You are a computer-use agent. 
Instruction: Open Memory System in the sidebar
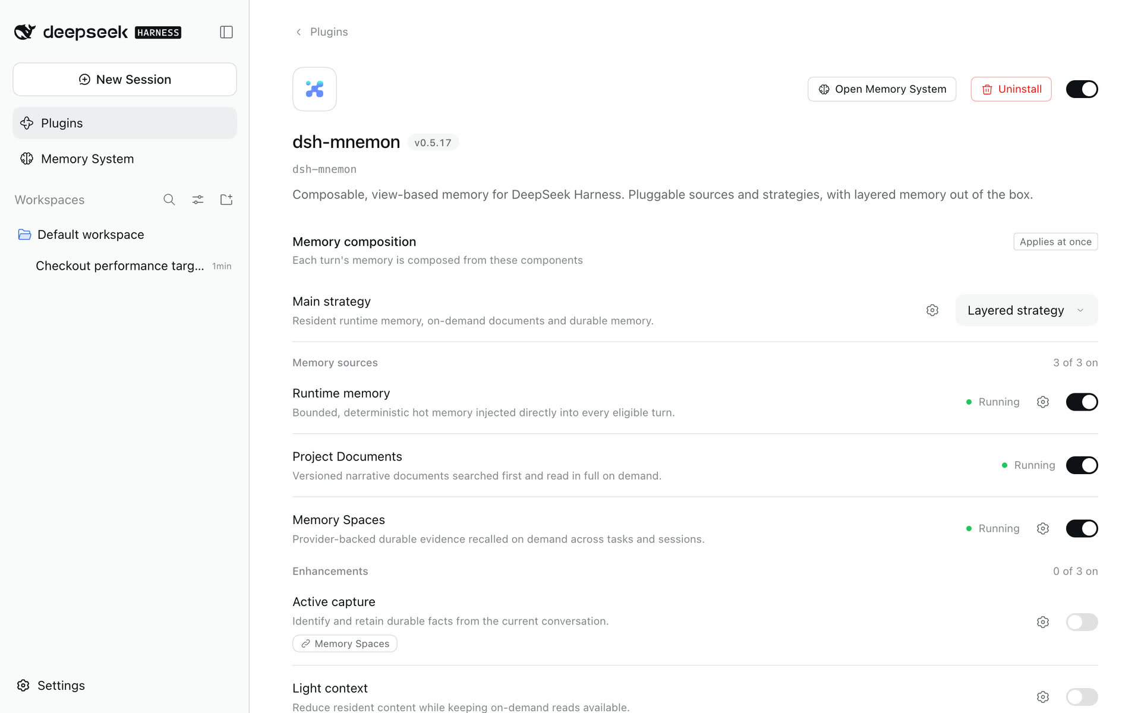coord(125,159)
